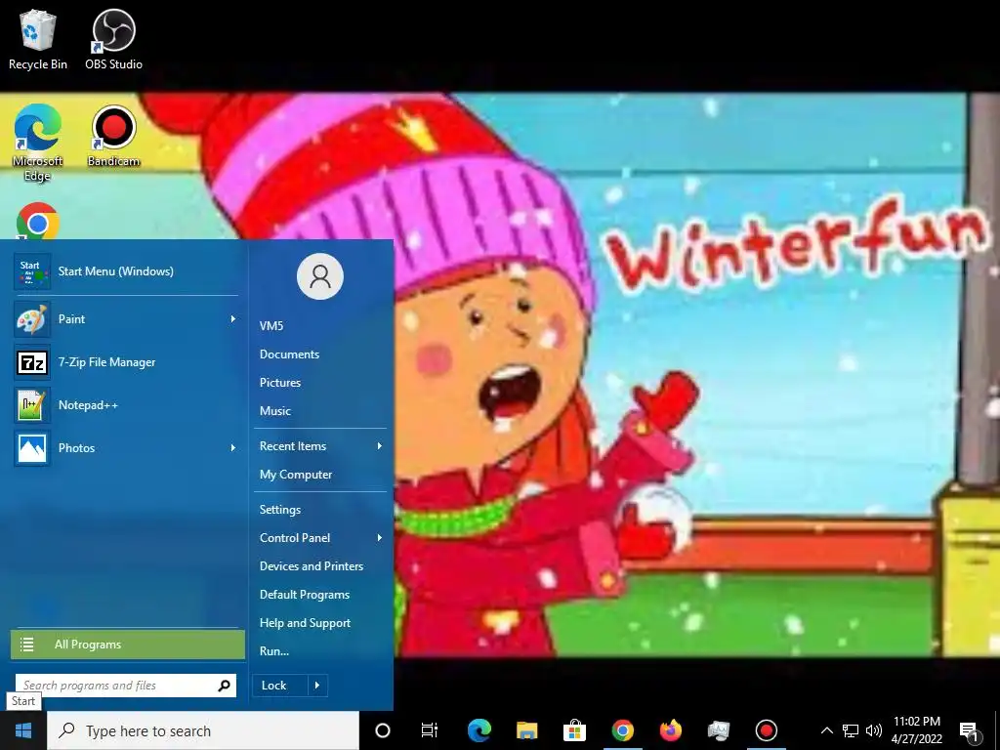Open Help and Support
This screenshot has height=750, width=1000.
tap(305, 623)
